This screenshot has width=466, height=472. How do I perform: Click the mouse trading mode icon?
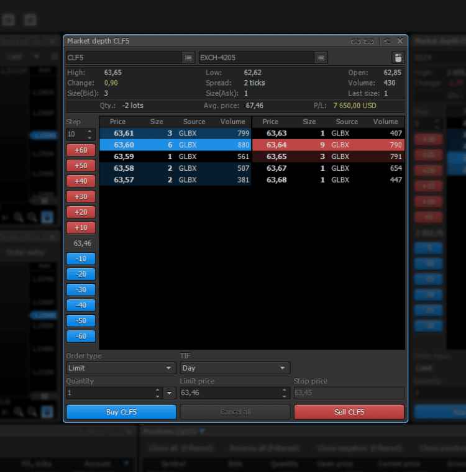coord(398,58)
